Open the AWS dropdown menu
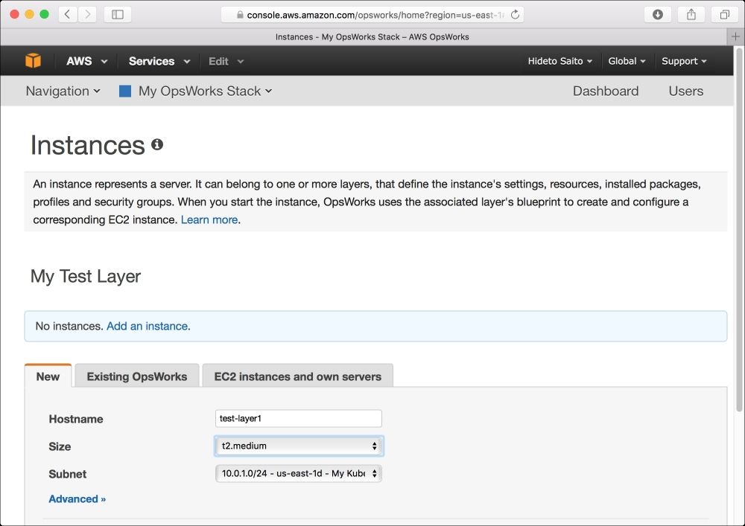This screenshot has width=745, height=526. 86,61
